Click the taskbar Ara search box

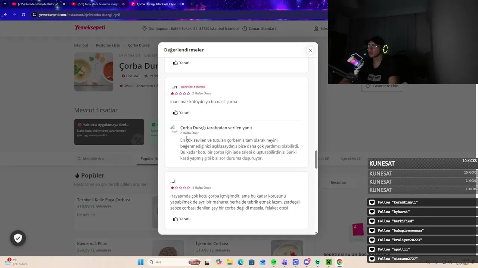pyautogui.click(x=175, y=262)
